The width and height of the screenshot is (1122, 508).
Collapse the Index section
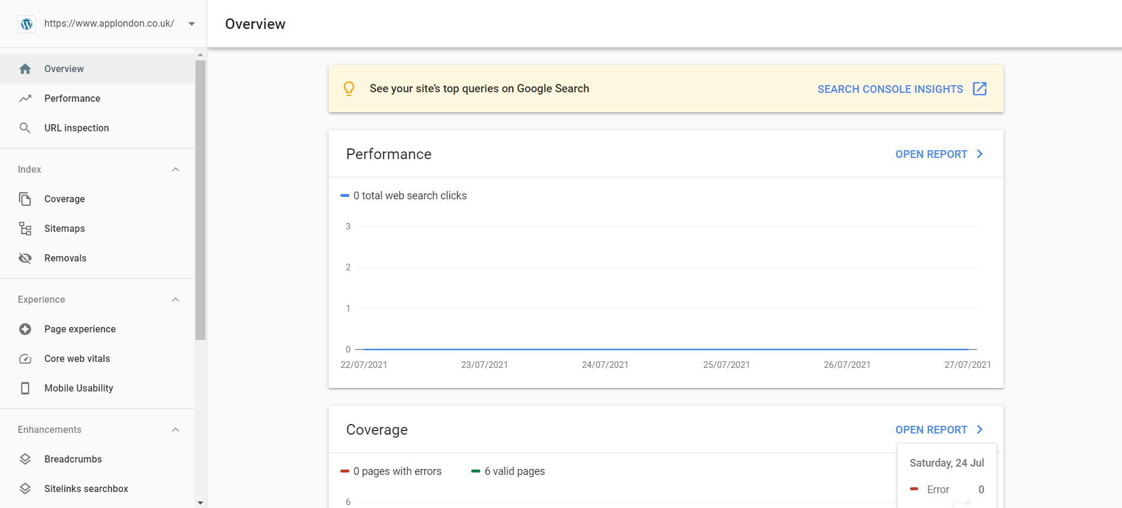pos(175,169)
